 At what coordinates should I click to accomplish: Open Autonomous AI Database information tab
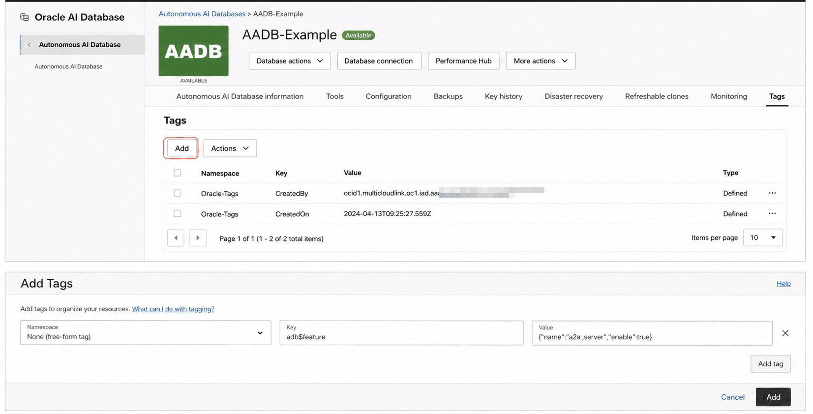(x=240, y=96)
